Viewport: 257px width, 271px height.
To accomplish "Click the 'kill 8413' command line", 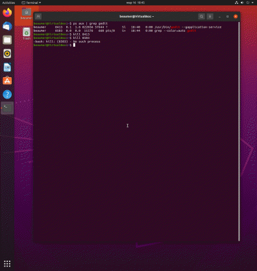I will pos(81,34).
